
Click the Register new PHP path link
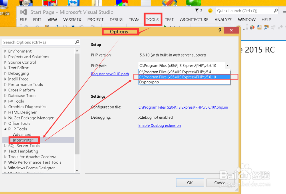pos(110,74)
